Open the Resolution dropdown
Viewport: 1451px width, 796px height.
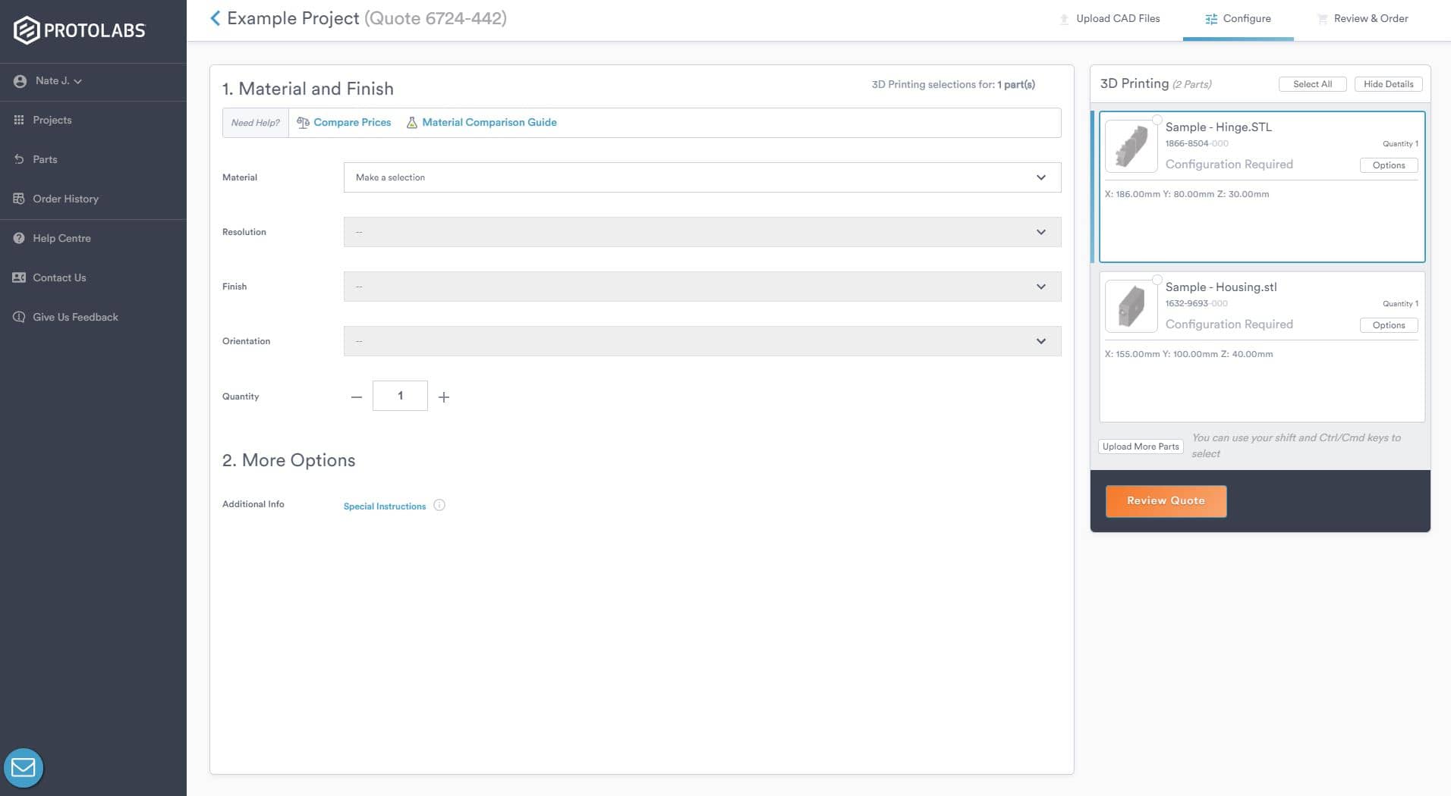coord(702,232)
